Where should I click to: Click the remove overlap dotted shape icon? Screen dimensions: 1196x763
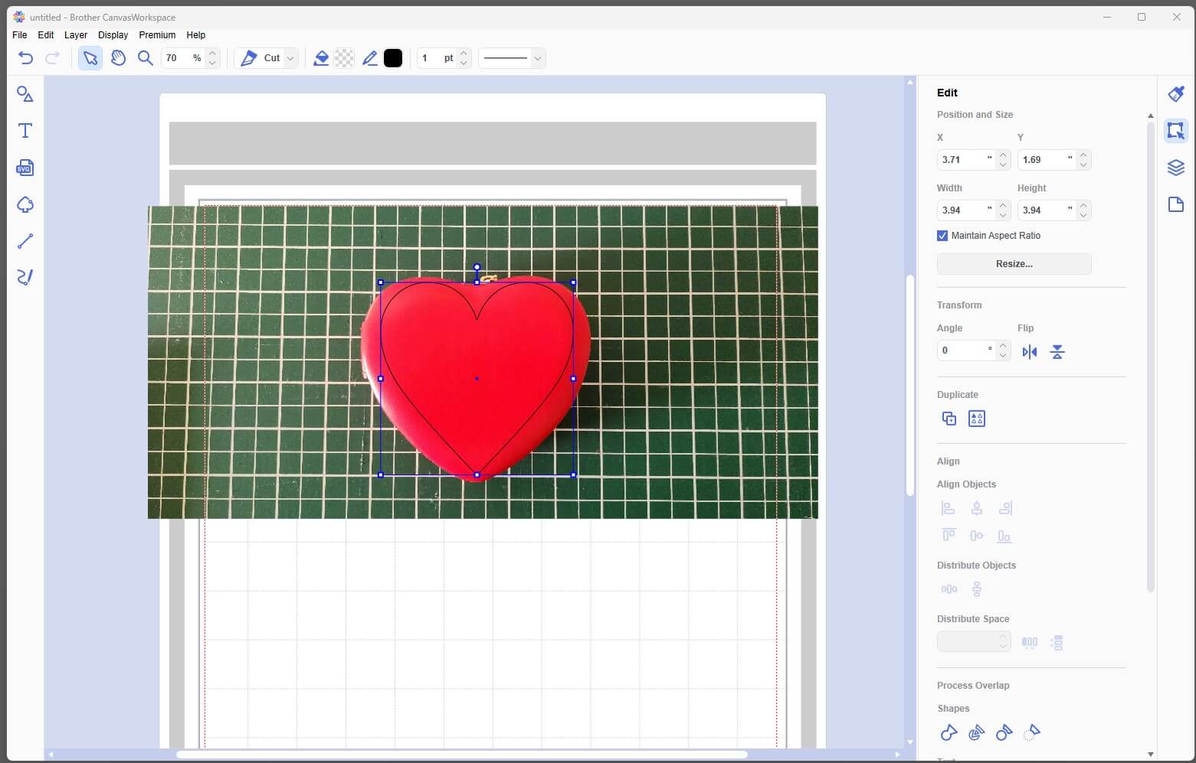pos(1032,732)
